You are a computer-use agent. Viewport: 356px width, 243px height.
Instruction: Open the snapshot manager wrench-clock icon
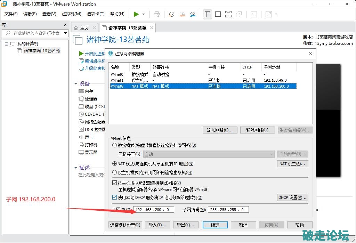193,14
